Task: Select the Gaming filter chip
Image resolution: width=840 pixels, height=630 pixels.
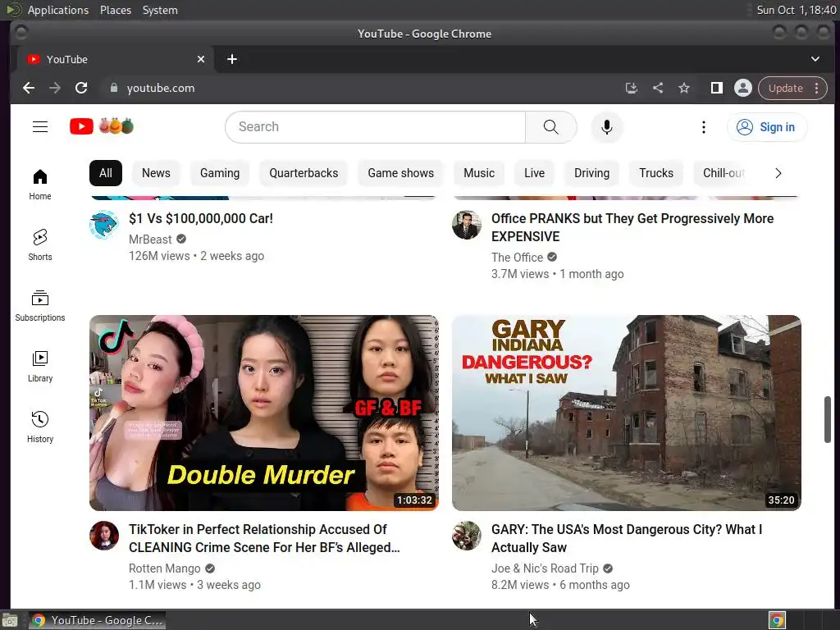Action: pyautogui.click(x=220, y=173)
